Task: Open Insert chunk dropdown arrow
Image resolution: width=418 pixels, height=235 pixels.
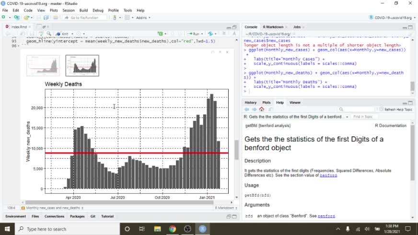Action: tap(165, 34)
